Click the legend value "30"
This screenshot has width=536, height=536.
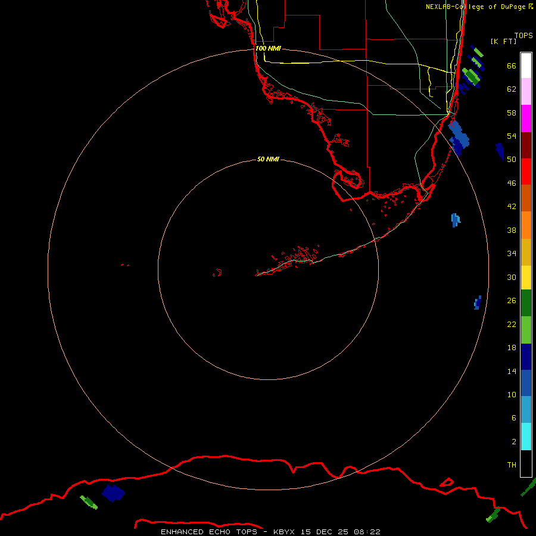[512, 277]
